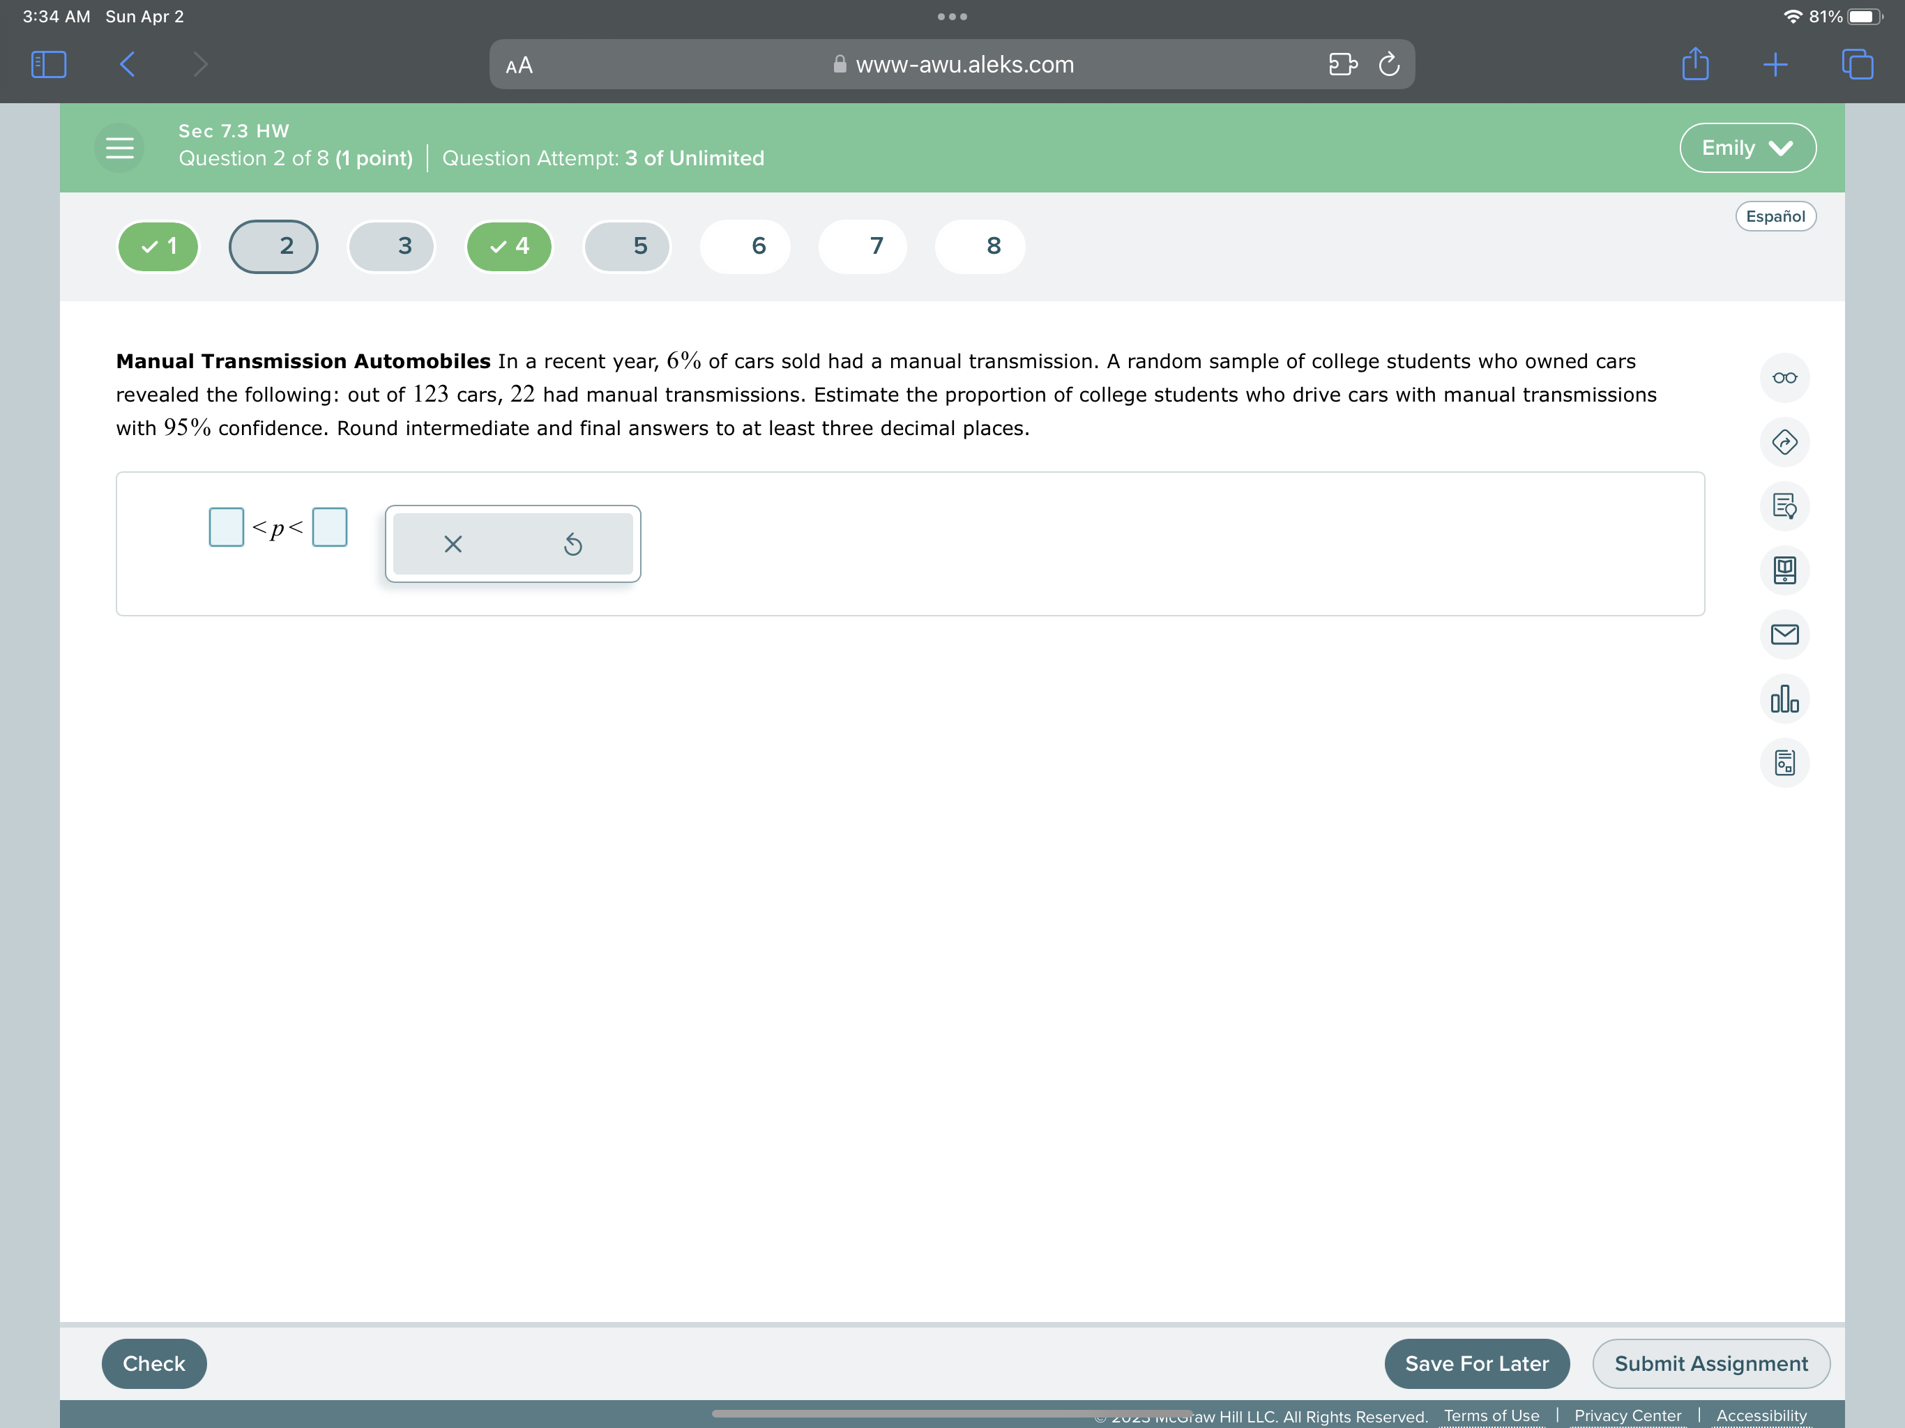
Task: Click the envelope message instructor icon
Action: (x=1784, y=635)
